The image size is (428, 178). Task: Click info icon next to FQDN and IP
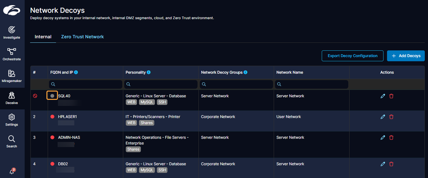tap(76, 72)
